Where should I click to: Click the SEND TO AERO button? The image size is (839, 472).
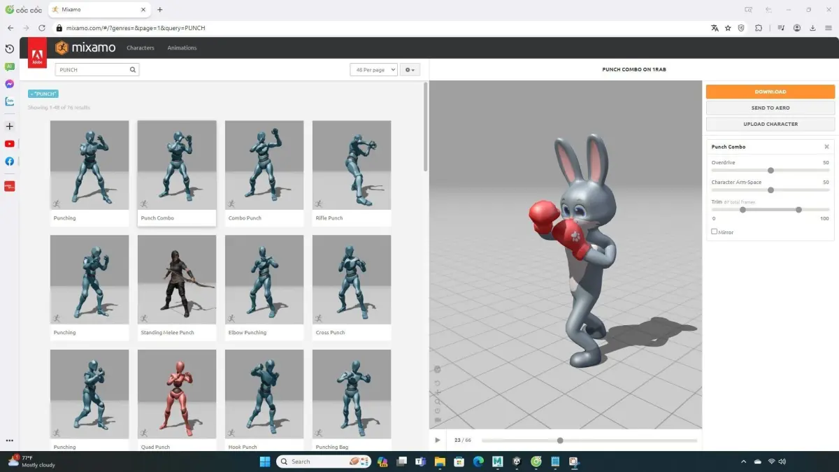(770, 108)
